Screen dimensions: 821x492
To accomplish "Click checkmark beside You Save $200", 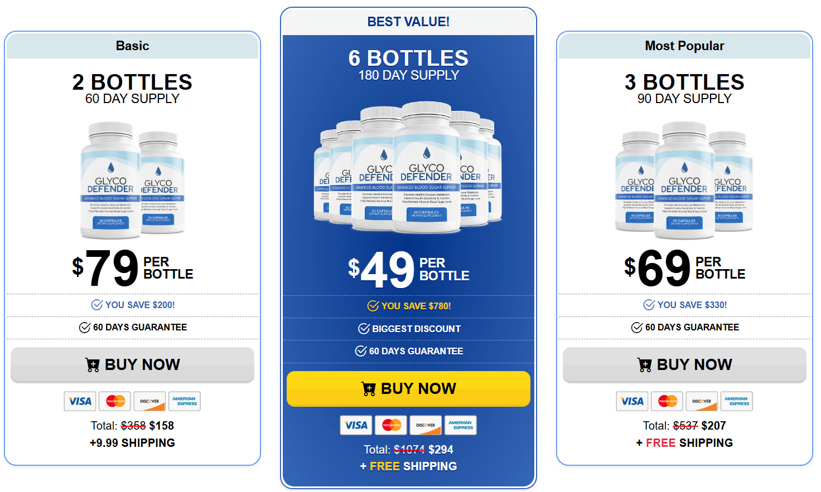I will pos(97,305).
